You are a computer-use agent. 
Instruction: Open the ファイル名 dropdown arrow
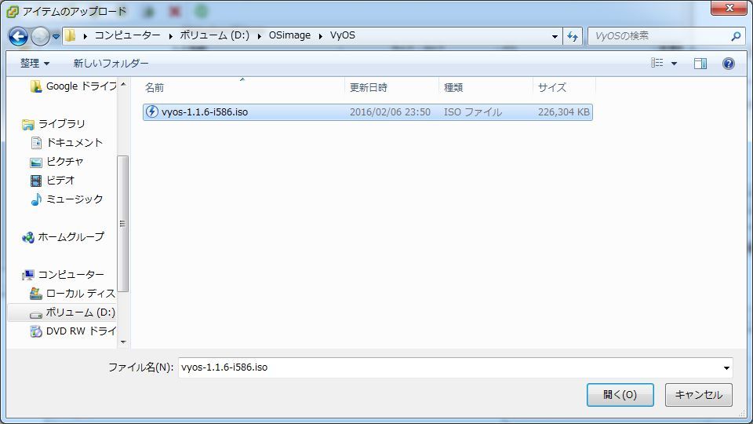pos(726,368)
